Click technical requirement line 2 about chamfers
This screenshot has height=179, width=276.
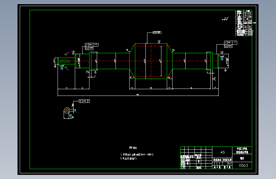pyautogui.click(x=129, y=158)
